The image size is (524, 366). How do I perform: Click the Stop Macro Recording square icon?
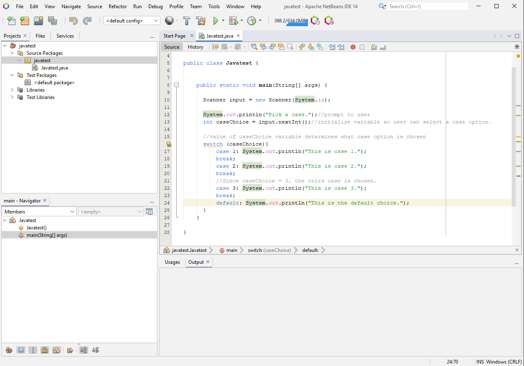[362, 47]
